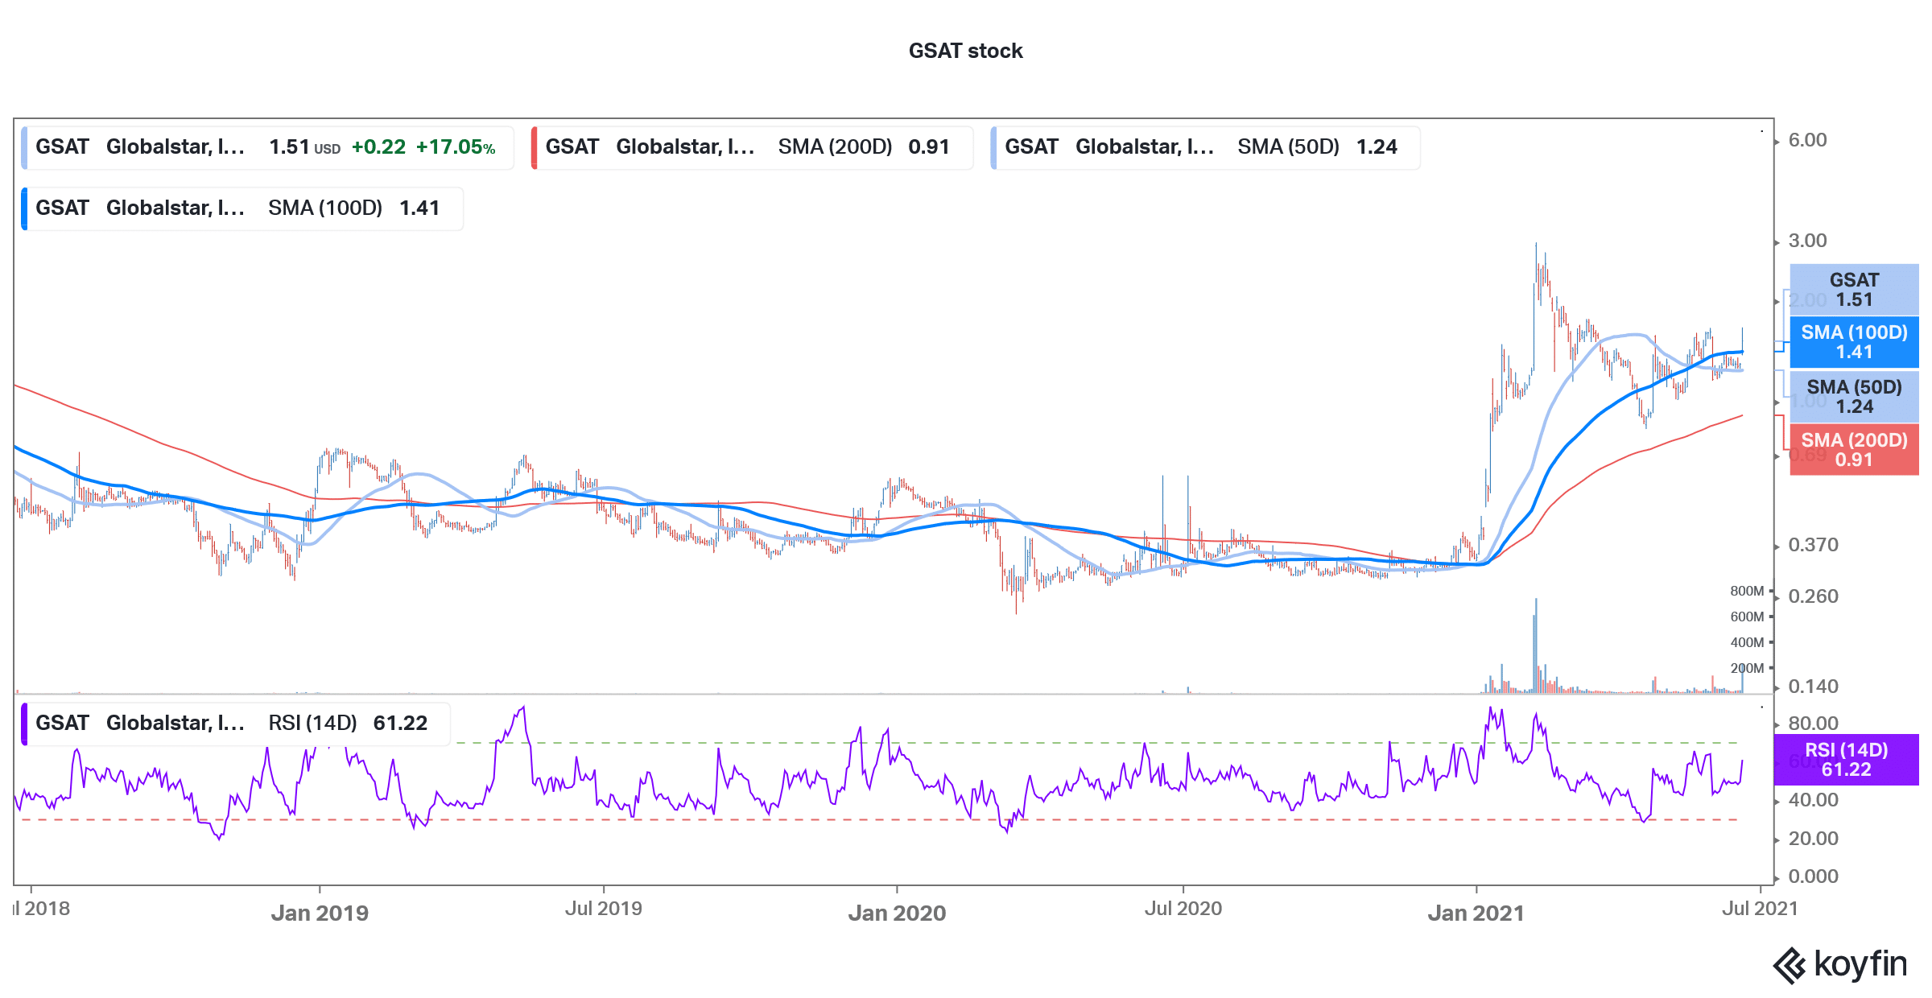Screen dimensions: 1932x998
Task: Click the 0.370 price axis label
Action: click(1813, 545)
